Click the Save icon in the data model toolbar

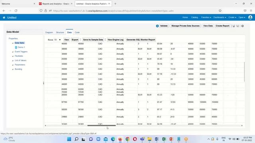pos(234,26)
